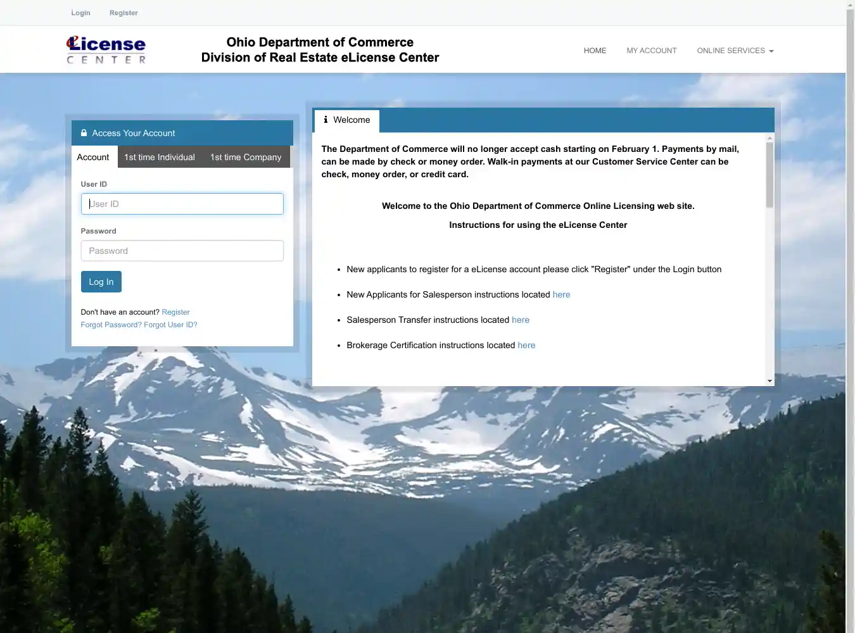Click the Register link in top bar

coord(123,13)
